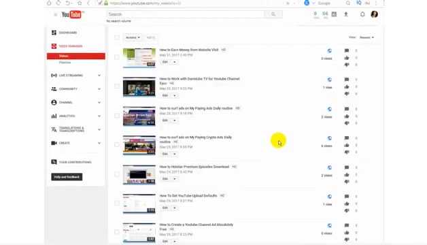427x245 pixels.
Task: Click the YouTube logo
Action: (x=71, y=14)
